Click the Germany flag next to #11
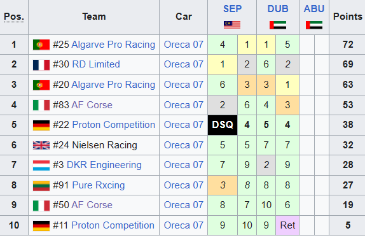The height and width of the screenshot is (240, 365). pyautogui.click(x=41, y=226)
